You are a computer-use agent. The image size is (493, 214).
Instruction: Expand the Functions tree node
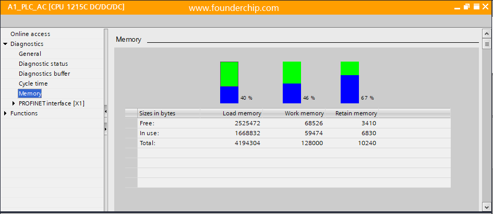coord(5,113)
